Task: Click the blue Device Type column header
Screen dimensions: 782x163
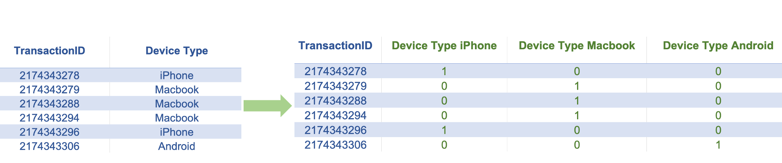Action: 176,51
